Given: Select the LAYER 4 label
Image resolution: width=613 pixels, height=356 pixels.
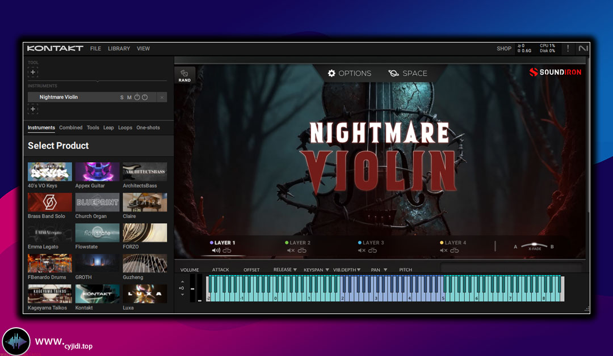Looking at the screenshot, I should click(455, 243).
